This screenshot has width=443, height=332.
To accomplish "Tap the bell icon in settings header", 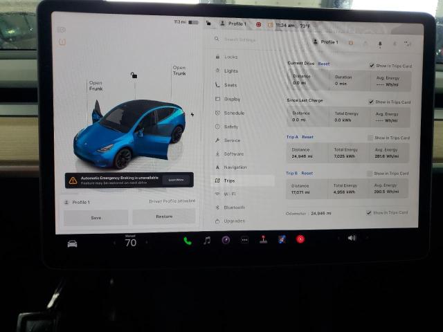I will pyautogui.click(x=380, y=44).
